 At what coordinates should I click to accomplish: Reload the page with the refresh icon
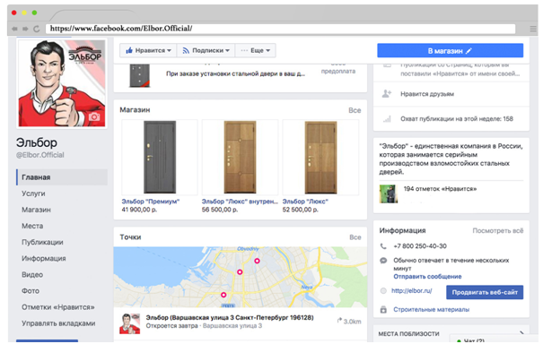[x=37, y=29]
